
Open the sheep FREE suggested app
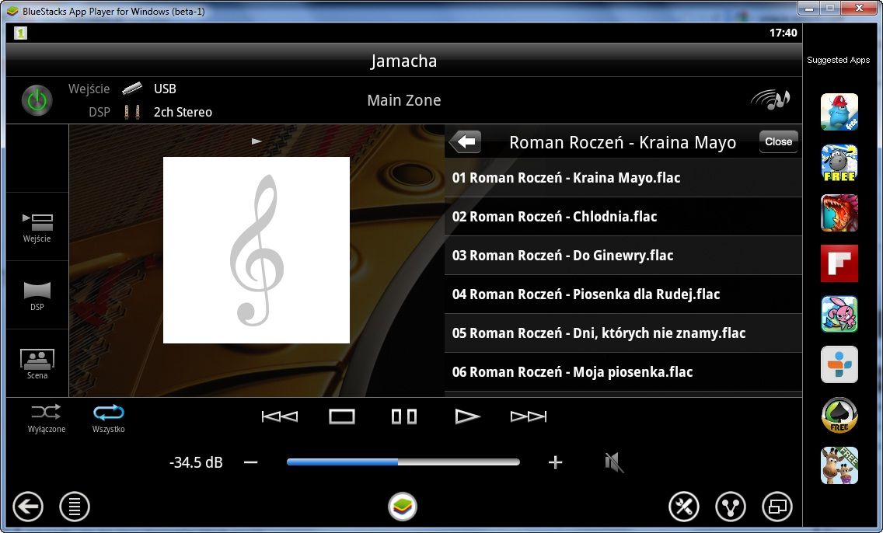839,162
